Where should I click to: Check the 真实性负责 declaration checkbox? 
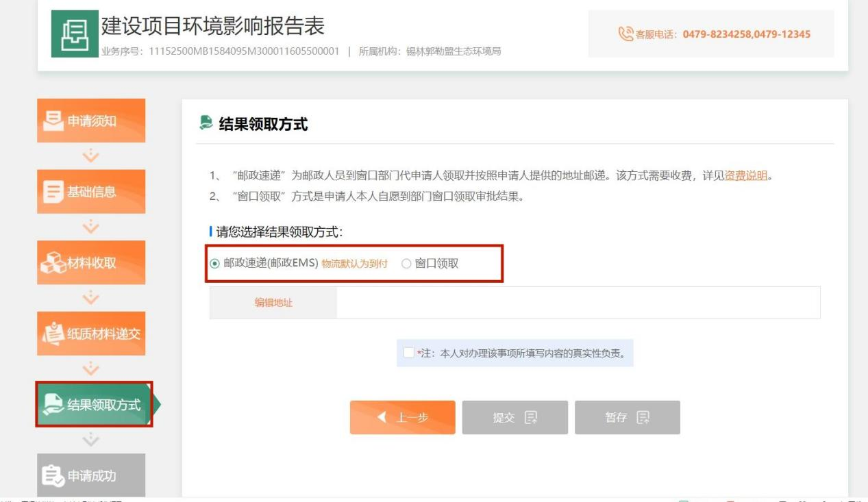click(409, 353)
